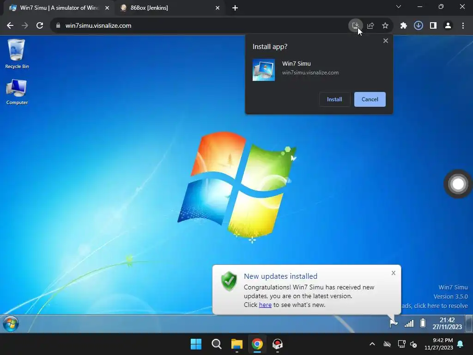This screenshot has height=355, width=473.
Task: Switch to the Win7 Simu tab
Action: (x=59, y=8)
